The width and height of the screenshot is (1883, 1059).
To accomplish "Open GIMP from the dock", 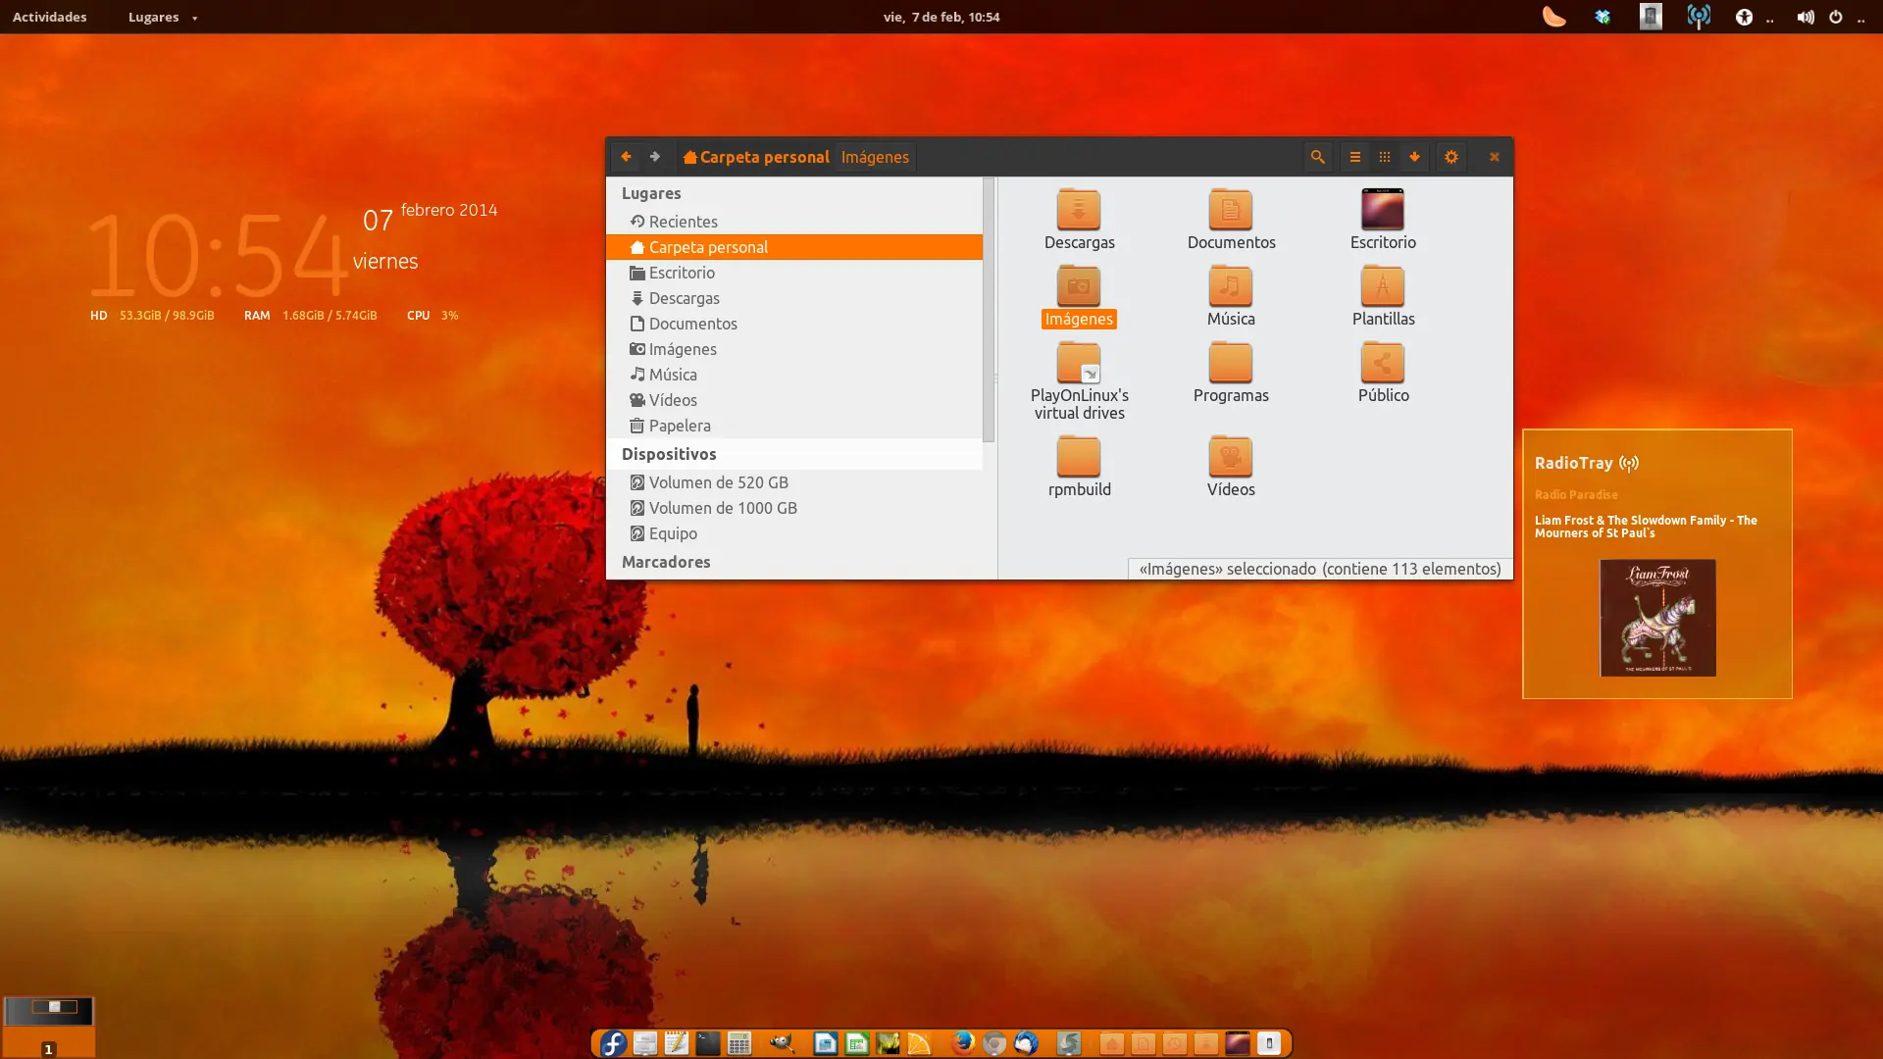I will [x=782, y=1044].
